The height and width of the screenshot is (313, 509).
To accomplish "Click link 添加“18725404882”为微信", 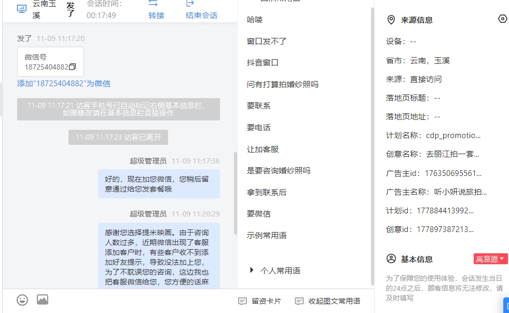I will pyautogui.click(x=64, y=84).
